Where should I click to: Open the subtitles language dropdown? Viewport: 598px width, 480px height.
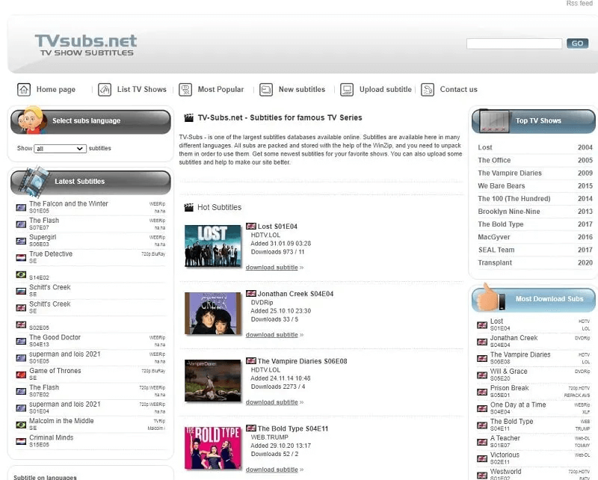click(x=60, y=149)
